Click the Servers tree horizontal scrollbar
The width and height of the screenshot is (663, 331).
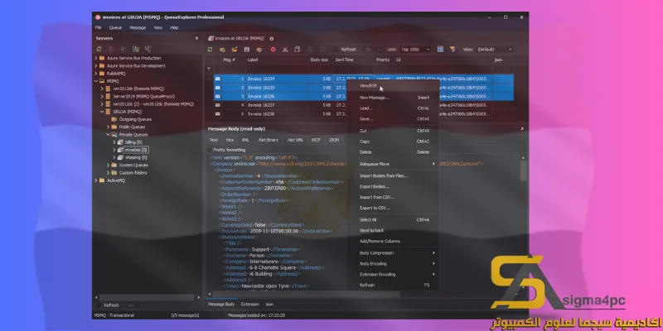coord(147,298)
